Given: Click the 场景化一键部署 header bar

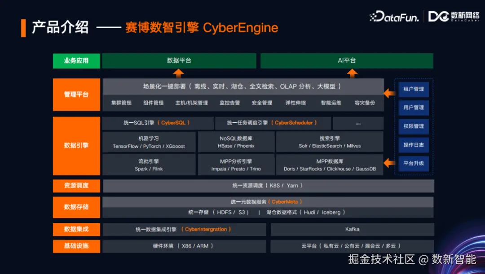Looking at the screenshot, I should coord(243,86).
